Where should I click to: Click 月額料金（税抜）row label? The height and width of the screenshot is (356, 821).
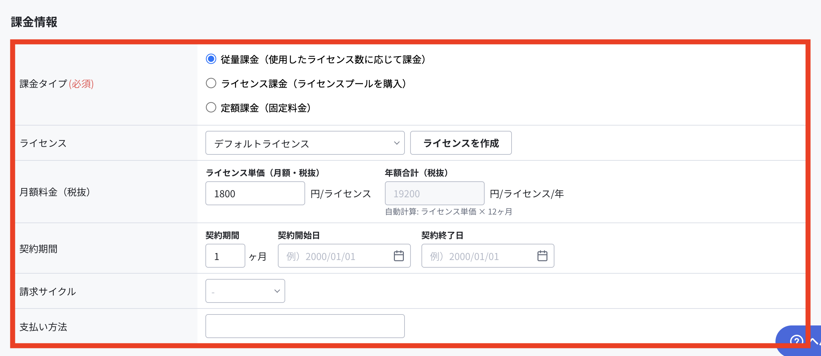click(x=55, y=192)
